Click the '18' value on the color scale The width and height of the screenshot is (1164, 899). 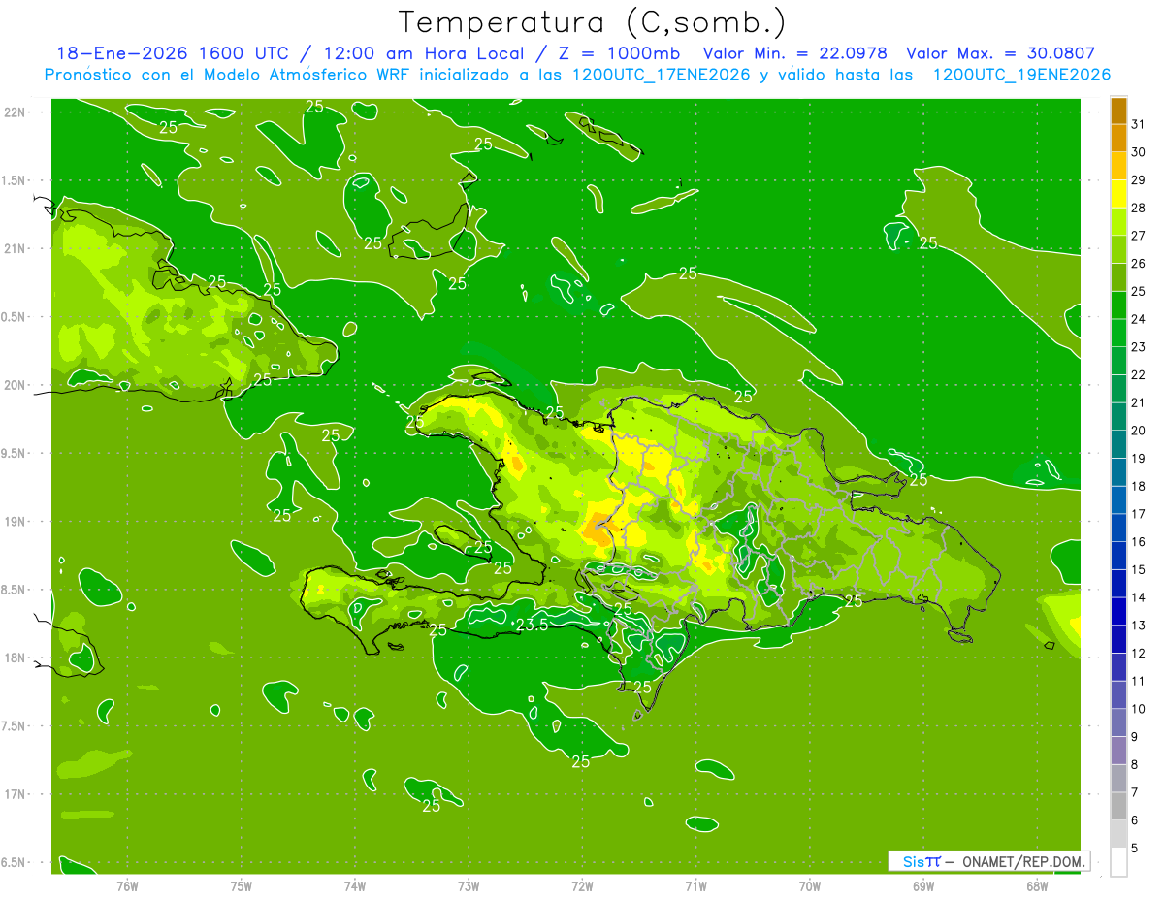tap(1139, 486)
